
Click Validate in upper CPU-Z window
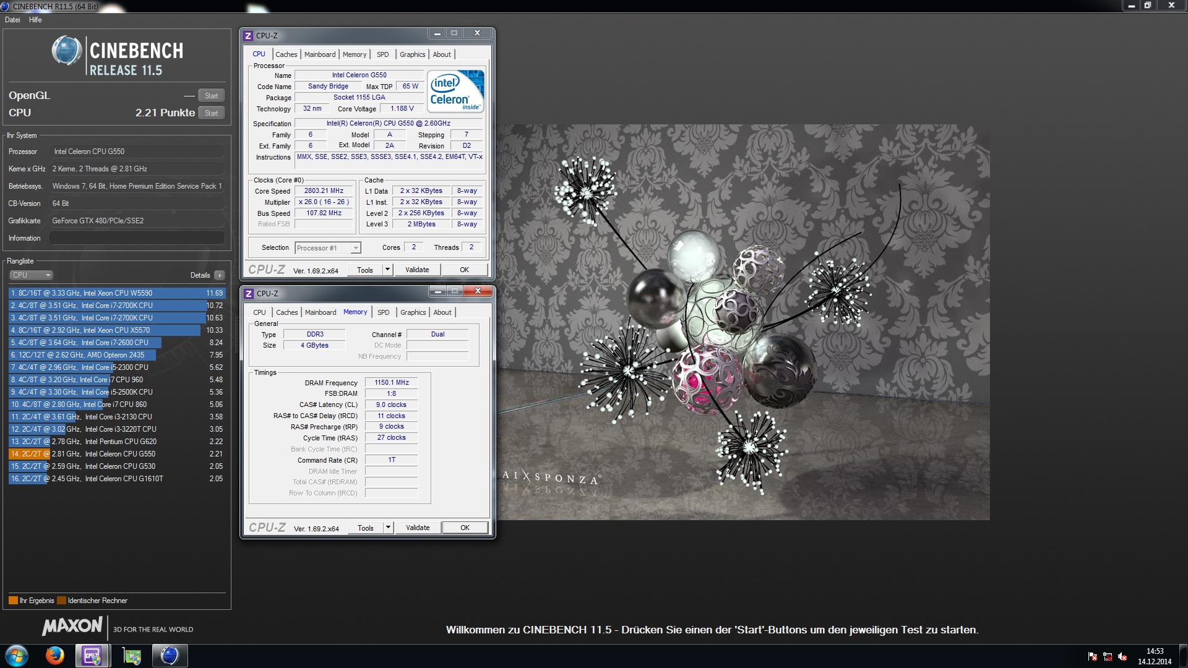click(x=417, y=270)
